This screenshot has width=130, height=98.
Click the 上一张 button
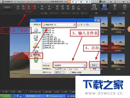pos(5,92)
